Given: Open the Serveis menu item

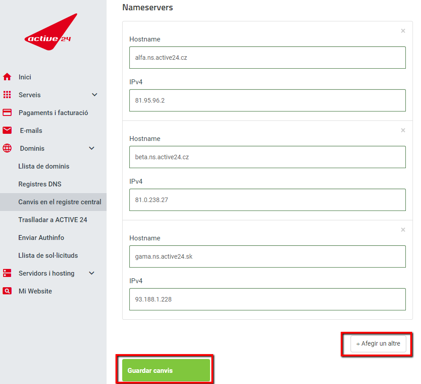Looking at the screenshot, I should point(29,95).
